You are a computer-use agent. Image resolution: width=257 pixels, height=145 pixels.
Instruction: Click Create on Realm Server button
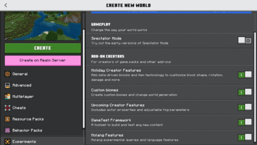click(x=43, y=60)
